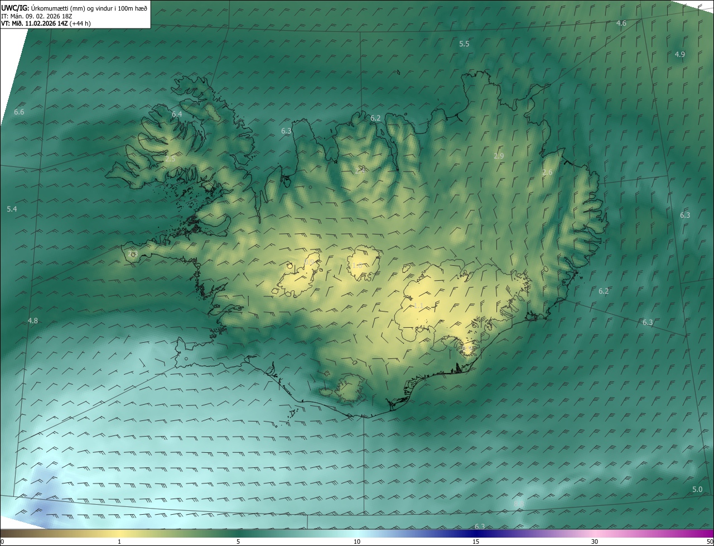Click the '1.1' value label on Vatnajökull glacier
Screen dimensions: 714x546
(x=419, y=305)
